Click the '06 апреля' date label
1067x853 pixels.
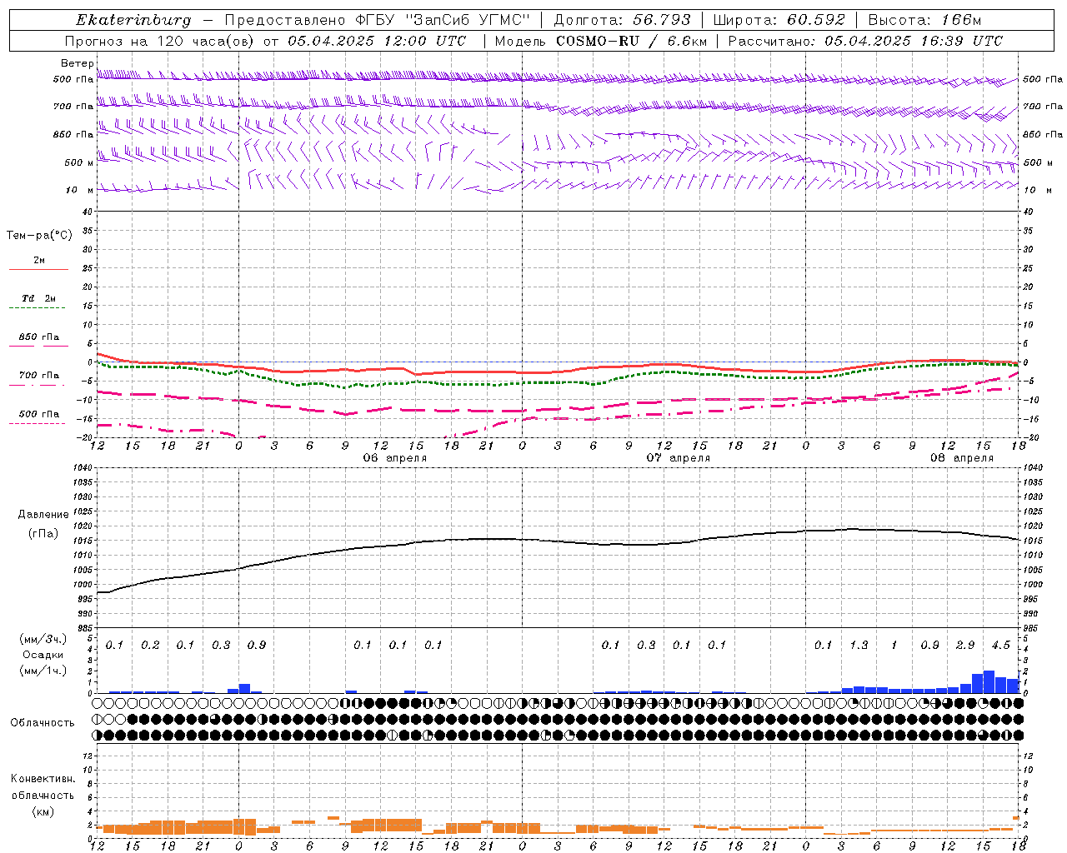[395, 458]
